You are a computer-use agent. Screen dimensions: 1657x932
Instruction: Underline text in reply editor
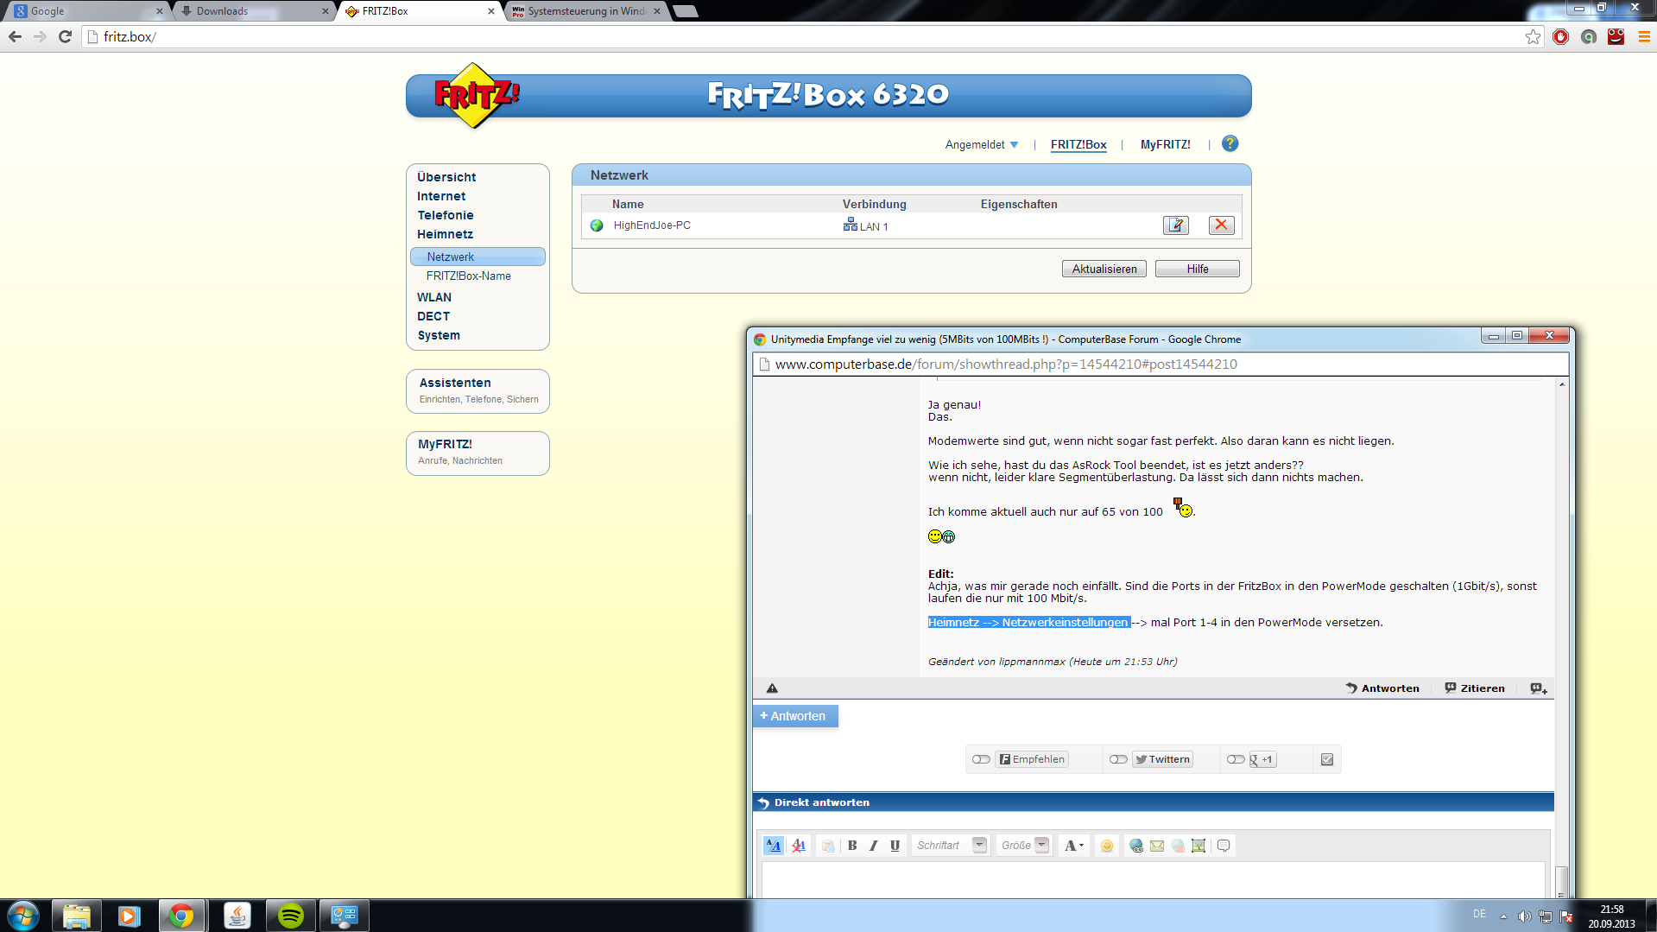click(895, 846)
